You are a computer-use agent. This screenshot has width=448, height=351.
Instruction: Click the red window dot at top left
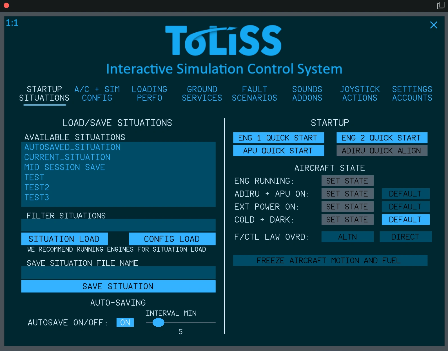click(x=6, y=5)
